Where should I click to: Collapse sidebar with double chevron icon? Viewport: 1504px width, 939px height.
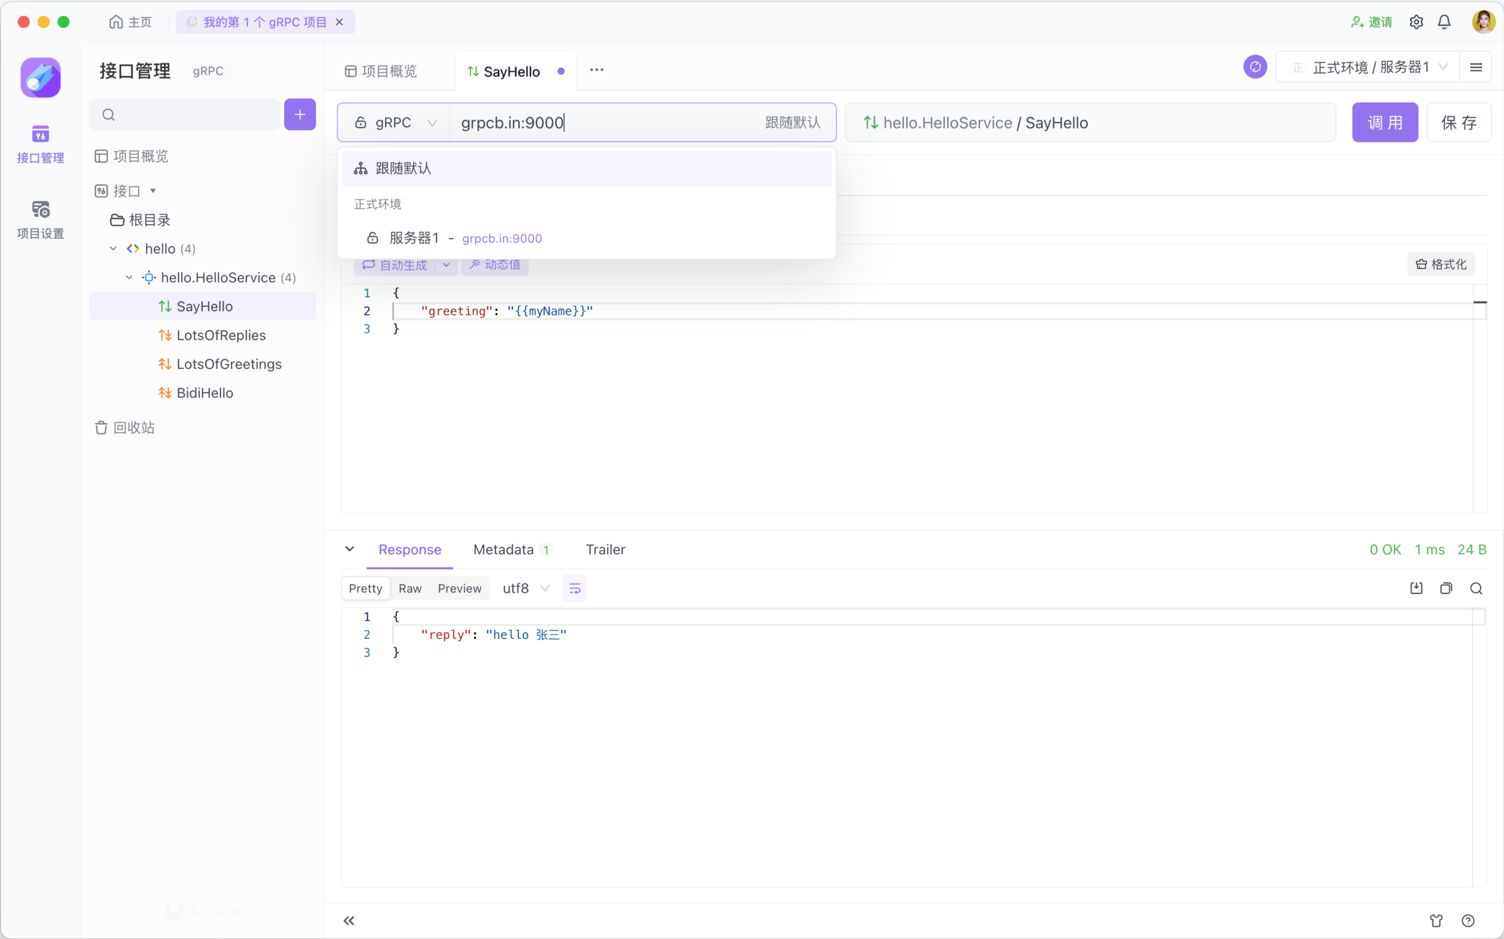(x=349, y=920)
